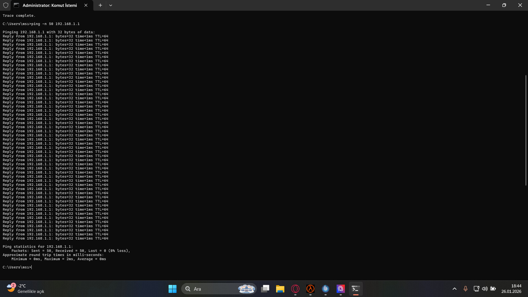Click the final C:\Users\msı> prompt

point(17,267)
